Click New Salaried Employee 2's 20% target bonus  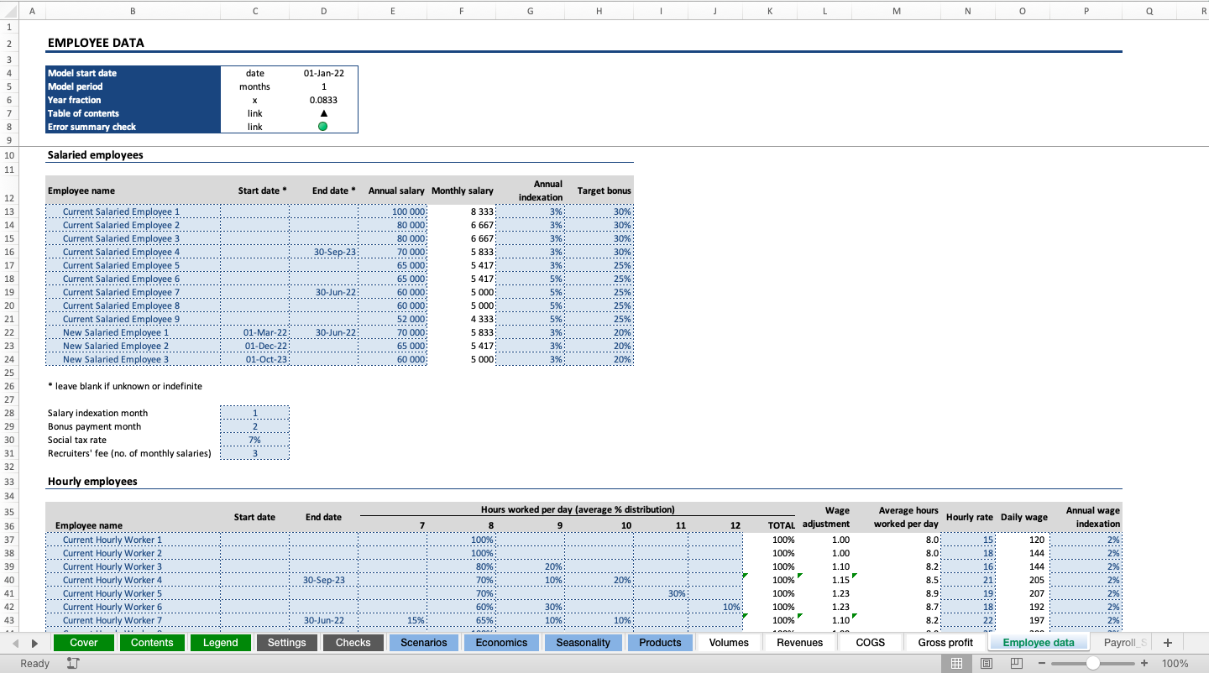click(599, 346)
